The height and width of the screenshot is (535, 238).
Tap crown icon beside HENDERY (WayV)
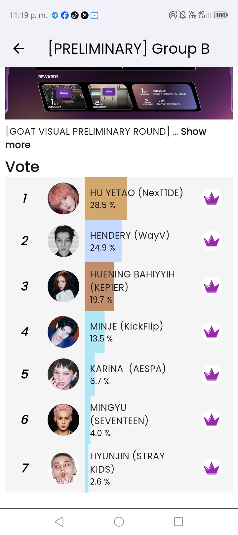212,241
